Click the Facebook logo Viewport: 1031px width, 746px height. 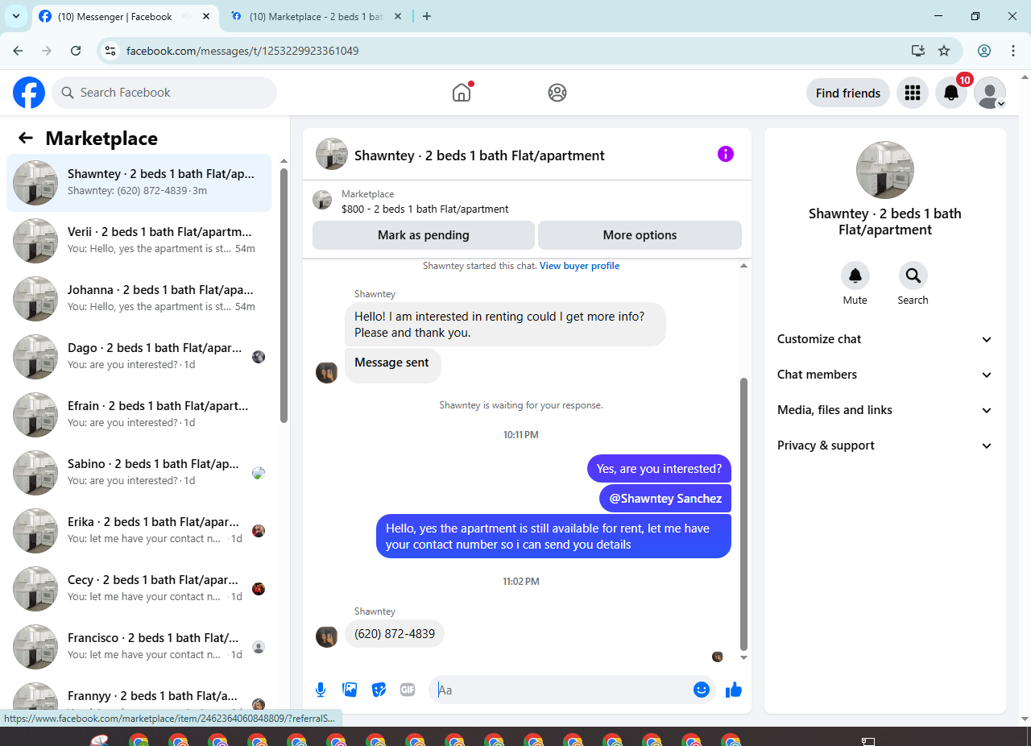tap(29, 93)
